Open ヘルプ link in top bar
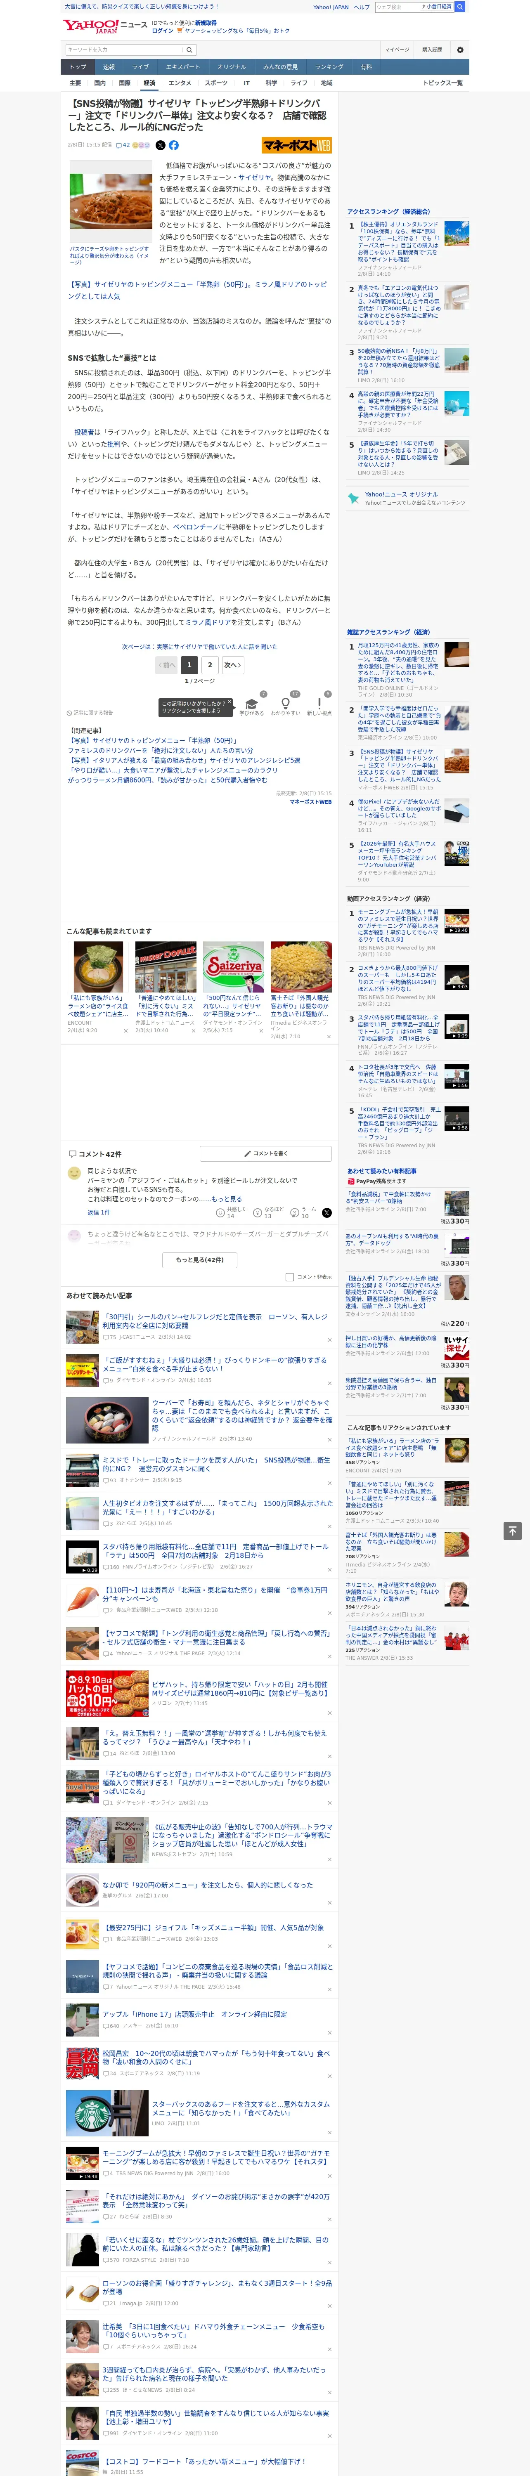The width and height of the screenshot is (530, 2476). tap(362, 7)
